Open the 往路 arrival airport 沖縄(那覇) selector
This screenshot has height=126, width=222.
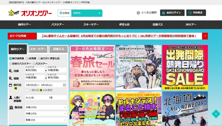point(57,70)
